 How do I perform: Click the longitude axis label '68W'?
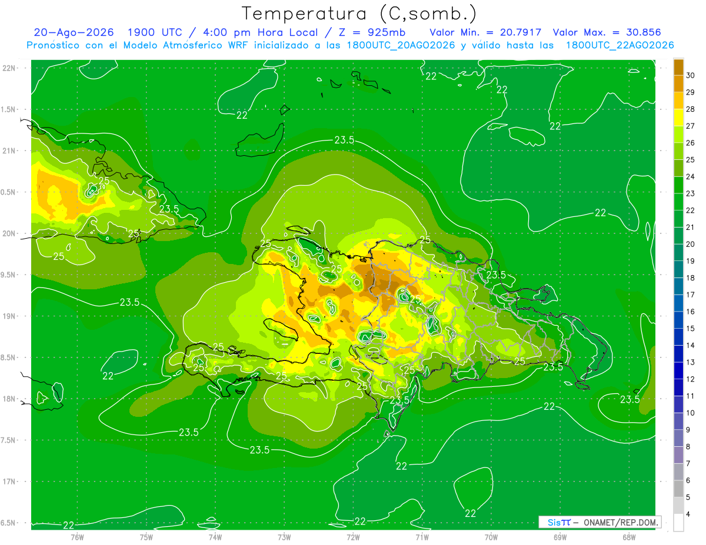coord(629,537)
